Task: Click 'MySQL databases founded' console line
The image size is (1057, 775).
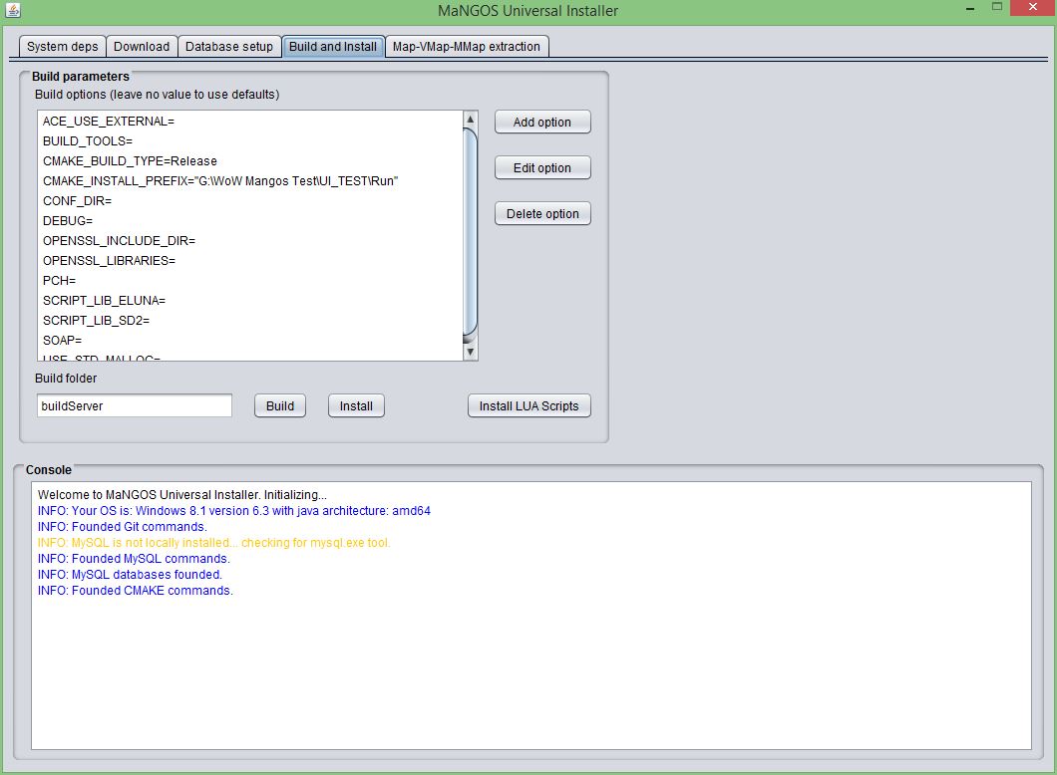Action: tap(130, 575)
